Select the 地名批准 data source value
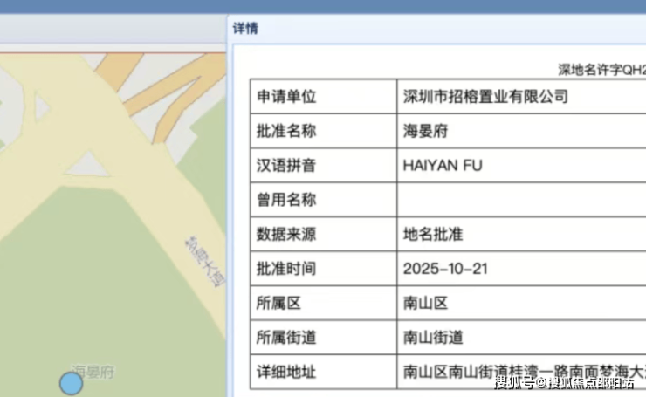 tap(432, 234)
